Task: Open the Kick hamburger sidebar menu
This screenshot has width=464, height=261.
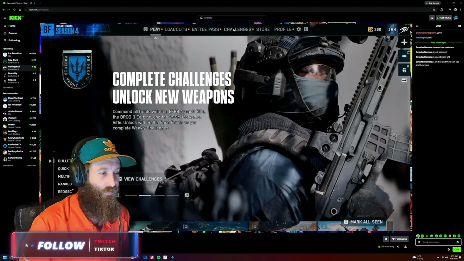Action: (5, 18)
